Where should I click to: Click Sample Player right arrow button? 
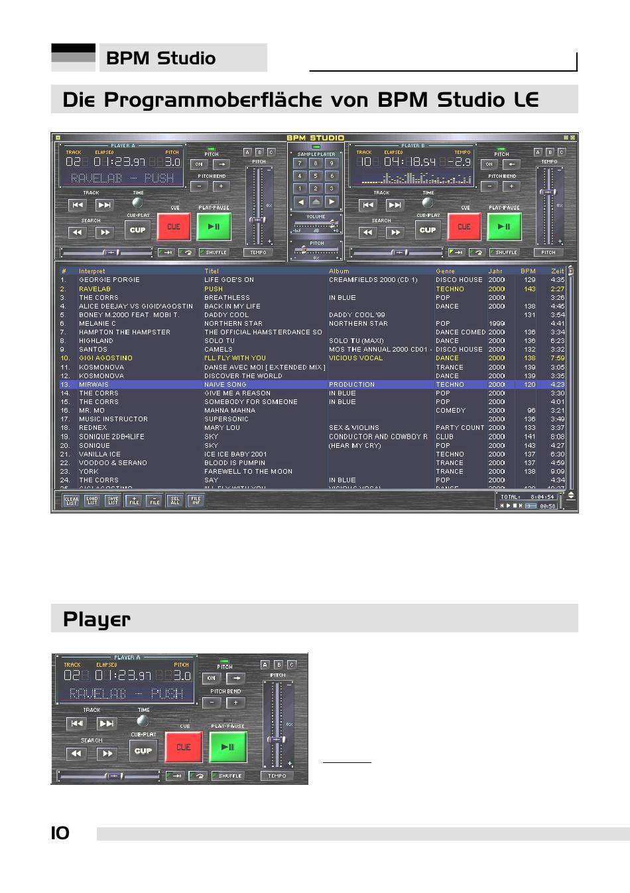point(332,202)
